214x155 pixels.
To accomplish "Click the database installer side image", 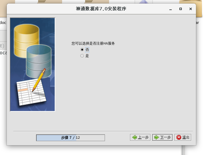I will click(x=33, y=64).
